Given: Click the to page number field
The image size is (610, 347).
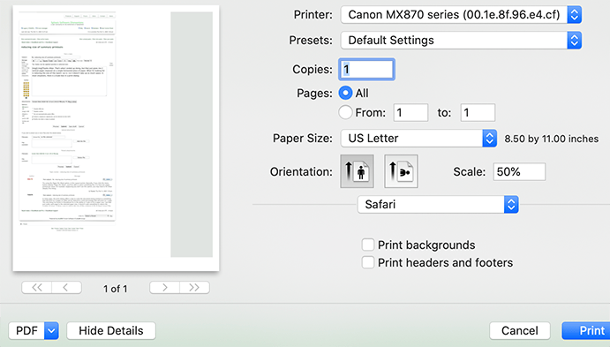Looking at the screenshot, I should click(x=478, y=112).
